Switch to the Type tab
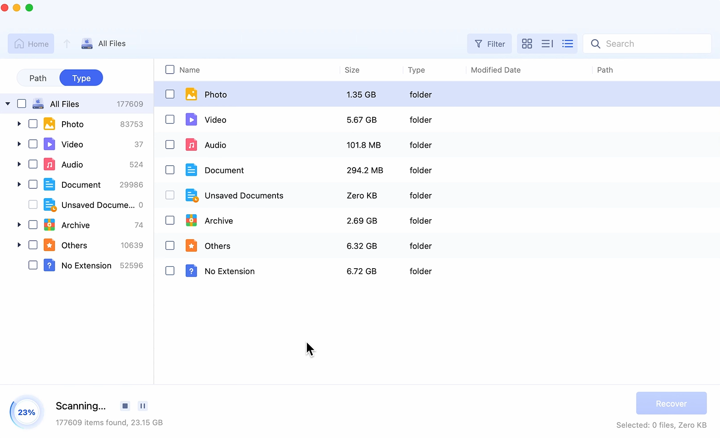Viewport: 720px width, 438px height. [81, 78]
